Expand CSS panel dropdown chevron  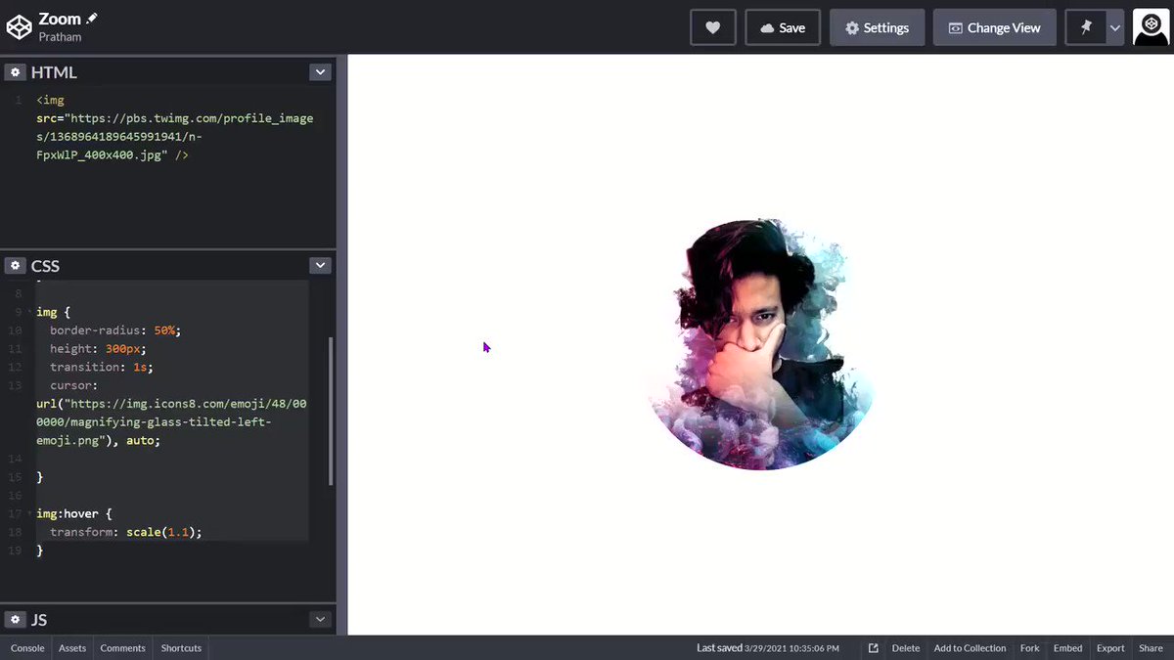(x=320, y=265)
